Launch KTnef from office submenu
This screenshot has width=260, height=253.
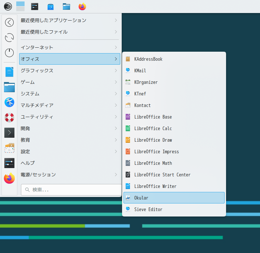pos(174,94)
